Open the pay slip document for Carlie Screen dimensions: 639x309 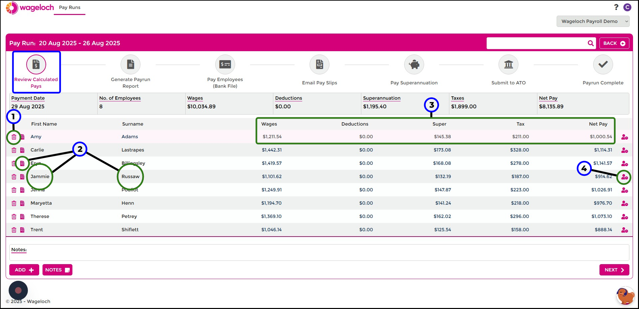tap(22, 150)
